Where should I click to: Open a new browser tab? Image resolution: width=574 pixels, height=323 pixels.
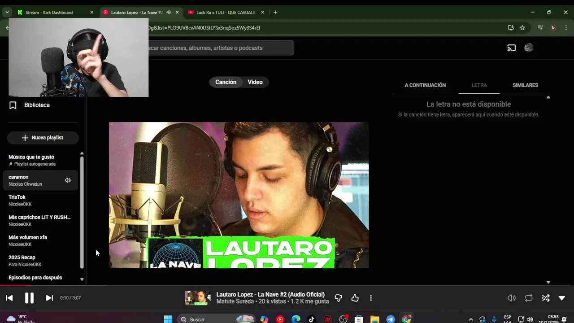click(275, 13)
